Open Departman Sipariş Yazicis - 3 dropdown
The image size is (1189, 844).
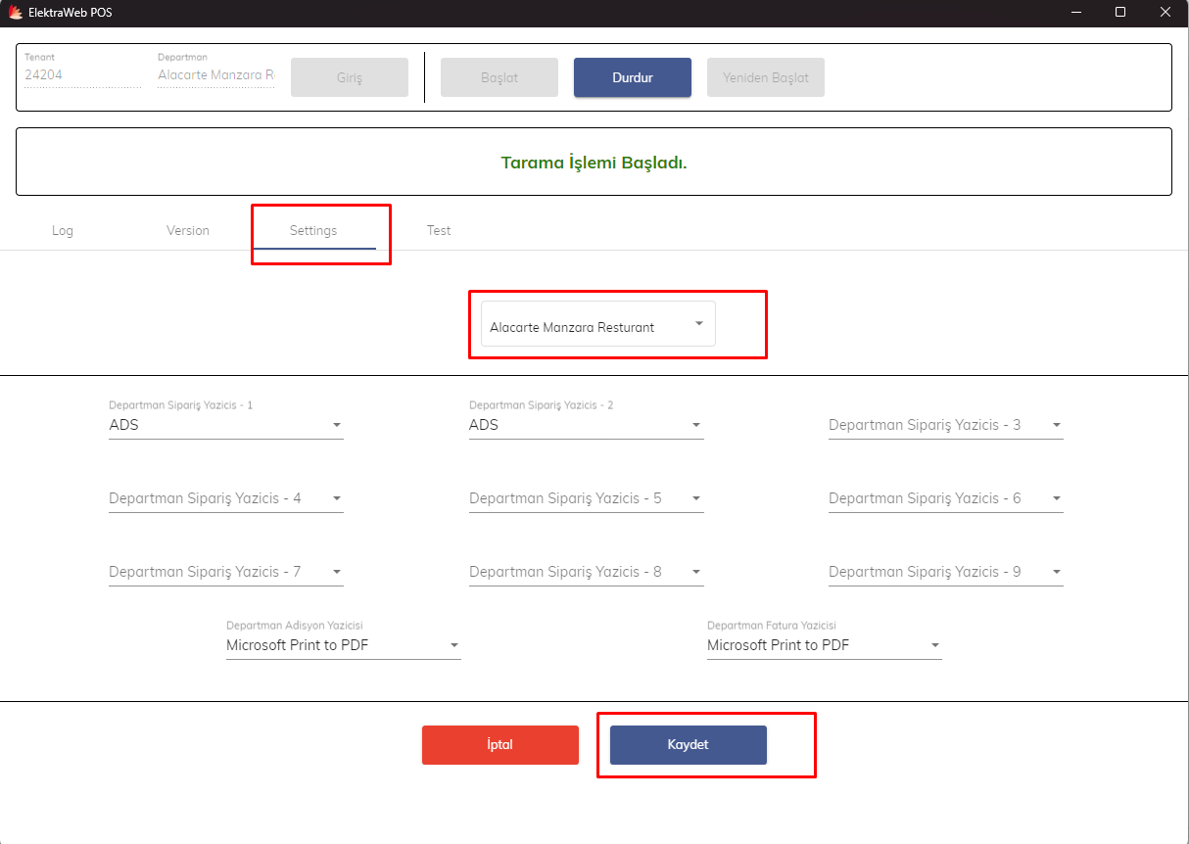[945, 425]
